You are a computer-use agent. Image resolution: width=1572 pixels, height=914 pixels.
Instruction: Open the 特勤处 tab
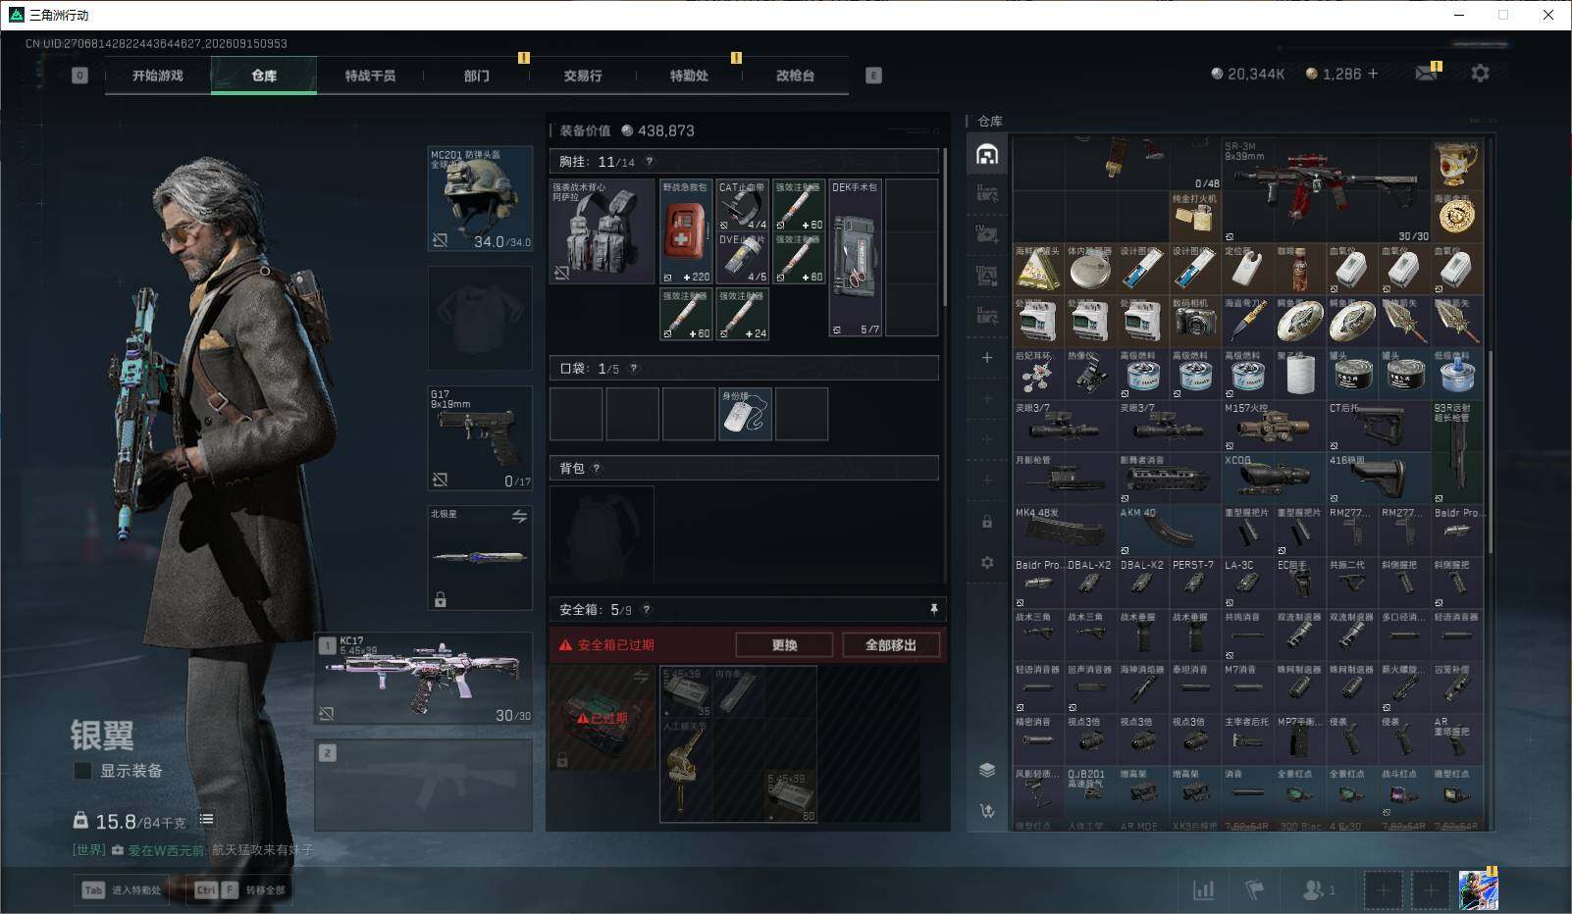coord(688,76)
